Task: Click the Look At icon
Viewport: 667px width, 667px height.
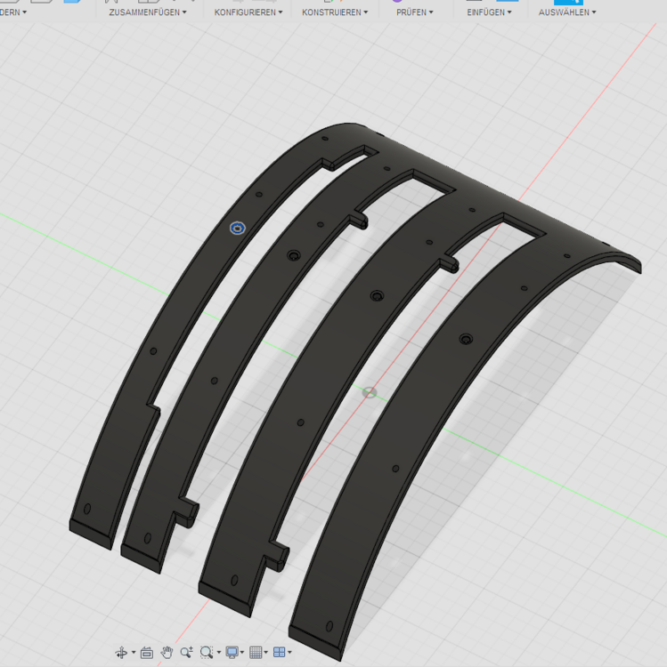Action: 146,653
